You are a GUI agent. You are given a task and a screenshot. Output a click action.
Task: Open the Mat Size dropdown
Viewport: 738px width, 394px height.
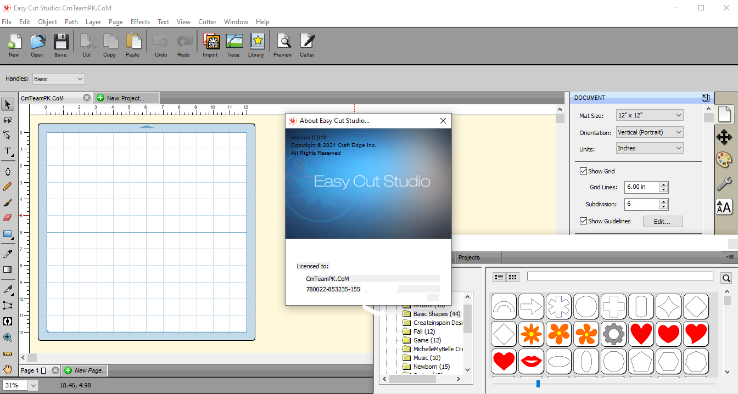click(650, 115)
